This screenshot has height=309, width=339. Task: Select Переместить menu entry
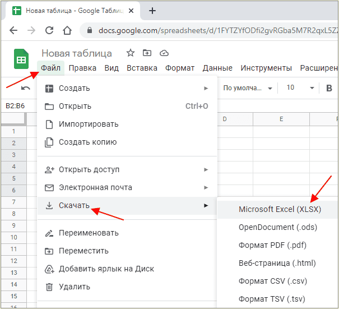(x=127, y=251)
